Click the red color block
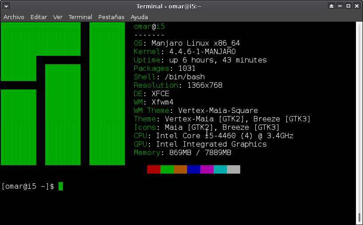Screen dimensions: 363x225 pyautogui.click(x=154, y=169)
